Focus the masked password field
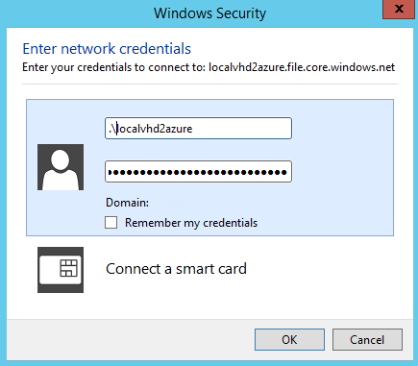 (x=198, y=172)
